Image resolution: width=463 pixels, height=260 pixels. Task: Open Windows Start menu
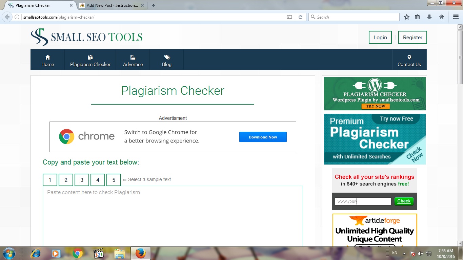(8, 253)
